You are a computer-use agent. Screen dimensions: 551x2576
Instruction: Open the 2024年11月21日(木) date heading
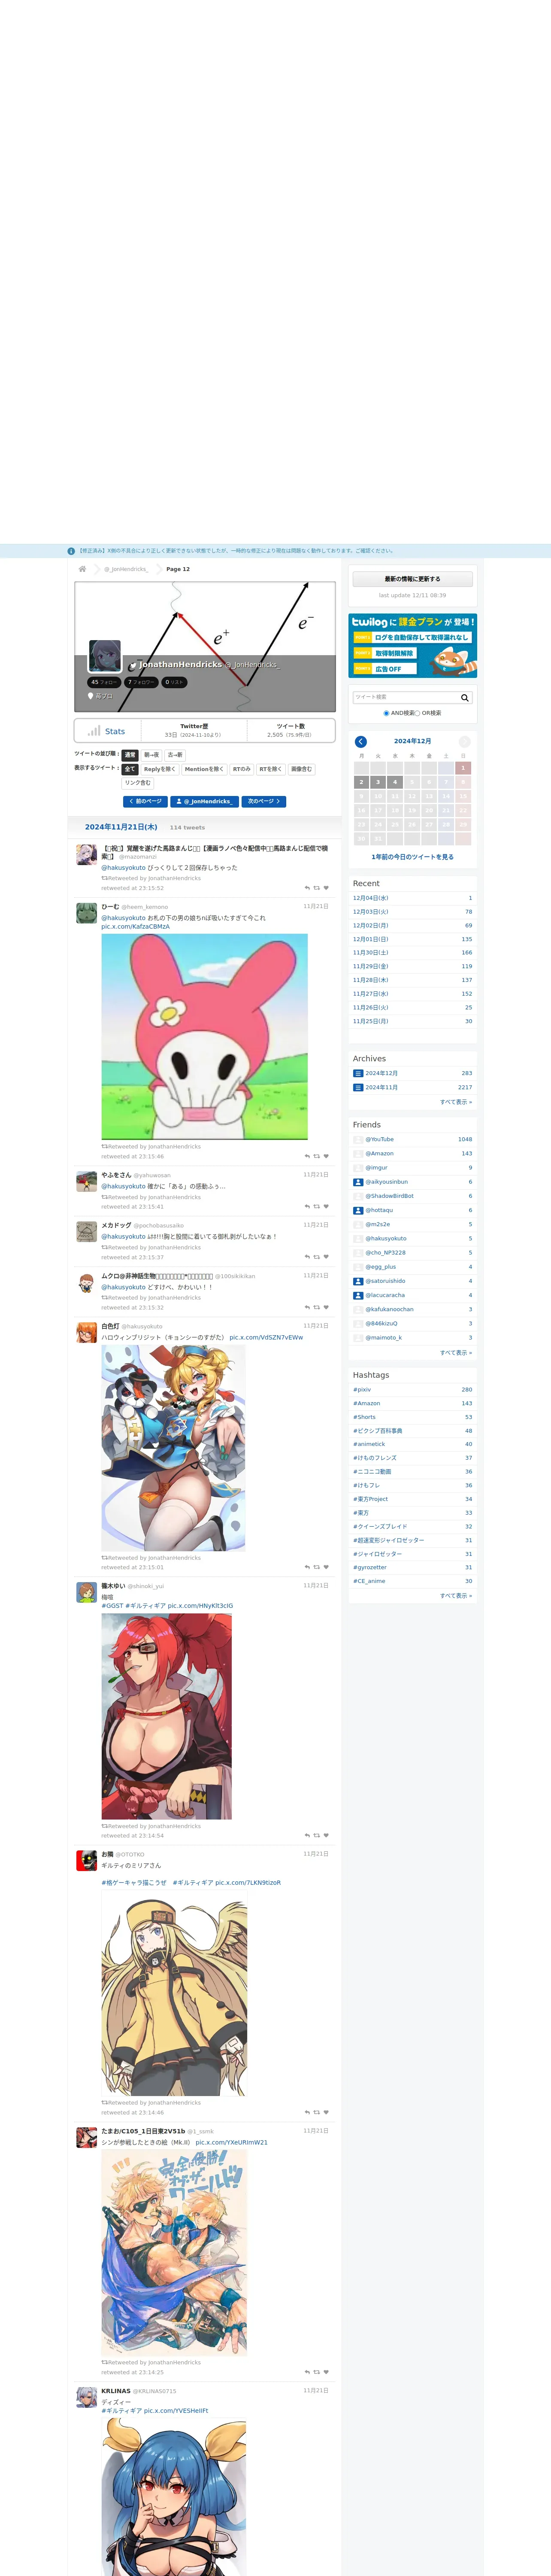point(121,827)
